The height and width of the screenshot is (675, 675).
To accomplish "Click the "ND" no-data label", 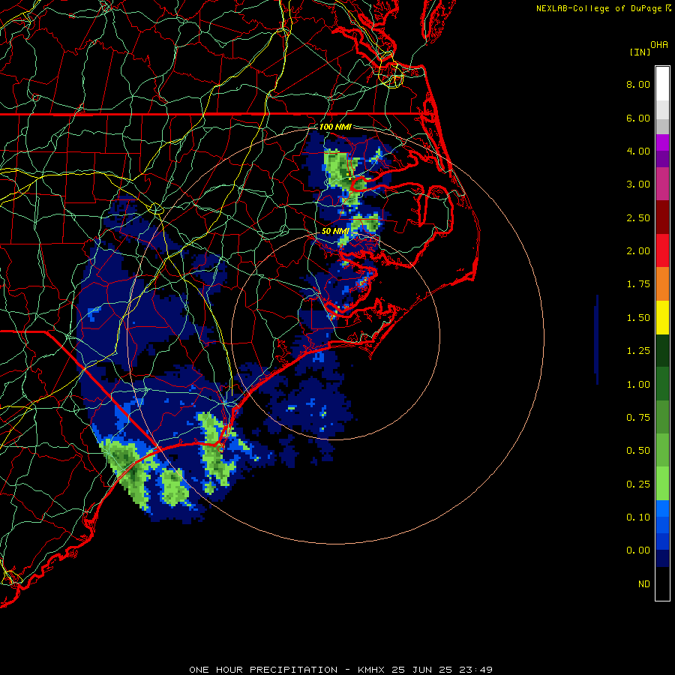I will [x=644, y=584].
